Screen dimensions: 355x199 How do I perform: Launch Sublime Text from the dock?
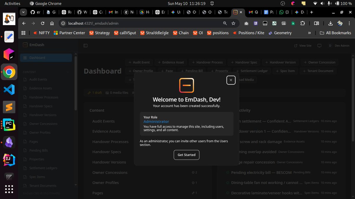point(9,107)
